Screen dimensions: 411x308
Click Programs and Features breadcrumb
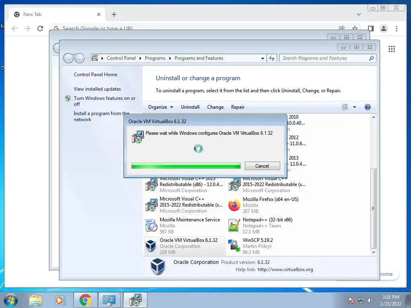tap(199, 58)
